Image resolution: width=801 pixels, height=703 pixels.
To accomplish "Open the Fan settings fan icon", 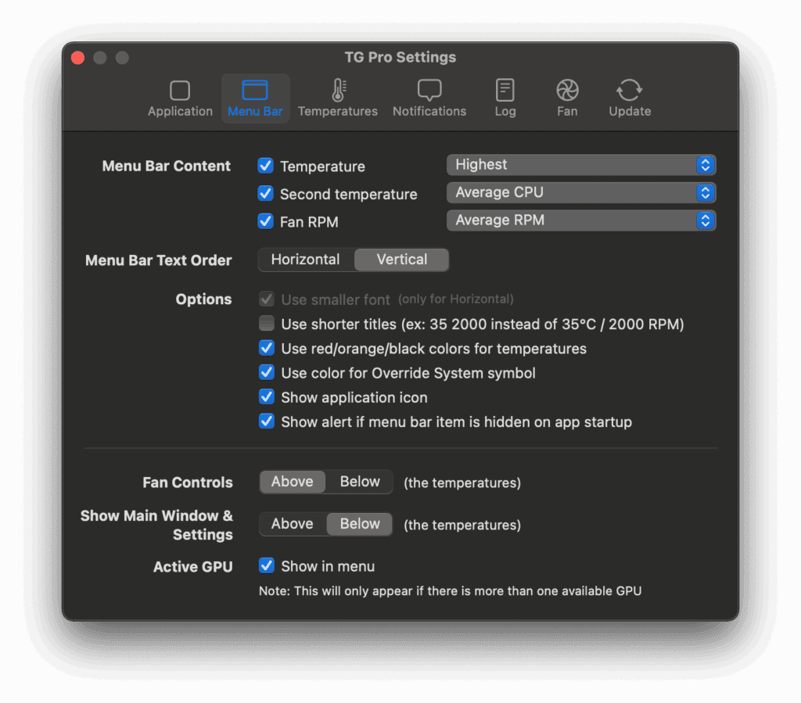I will [567, 91].
